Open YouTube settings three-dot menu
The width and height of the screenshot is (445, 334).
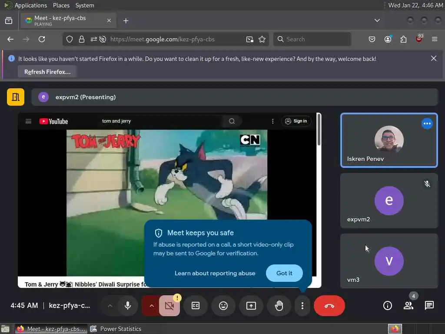click(x=273, y=121)
